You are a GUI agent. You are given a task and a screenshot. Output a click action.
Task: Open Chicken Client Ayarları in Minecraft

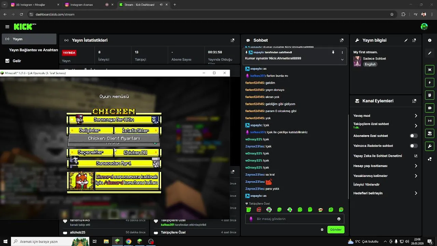[x=114, y=138]
